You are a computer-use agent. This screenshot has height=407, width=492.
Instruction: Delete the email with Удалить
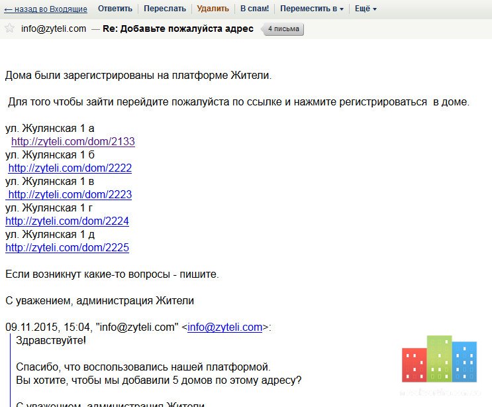point(213,9)
